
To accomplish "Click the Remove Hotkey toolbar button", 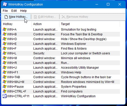I will [75, 17].
